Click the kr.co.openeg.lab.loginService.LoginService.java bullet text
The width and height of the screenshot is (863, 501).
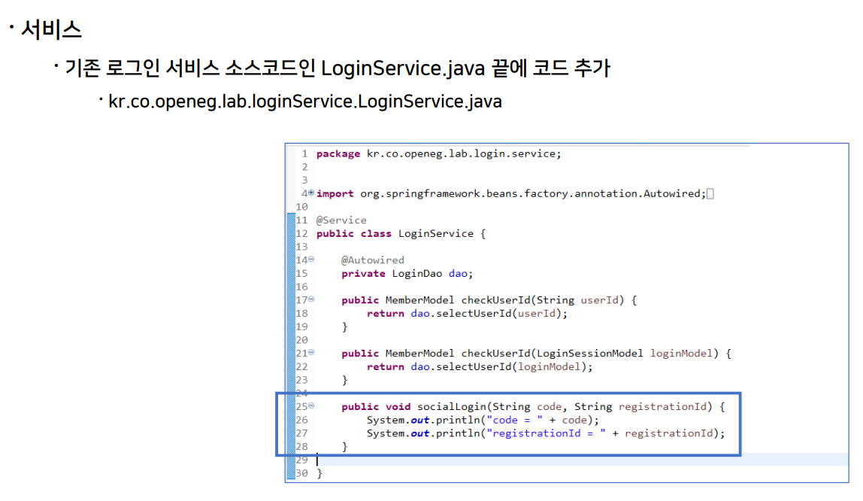(305, 101)
